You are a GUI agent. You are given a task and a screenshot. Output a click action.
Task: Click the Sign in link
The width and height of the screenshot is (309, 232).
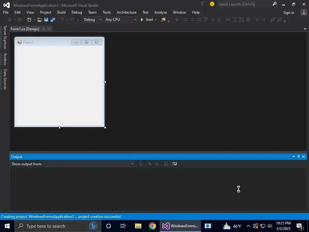[x=288, y=13]
